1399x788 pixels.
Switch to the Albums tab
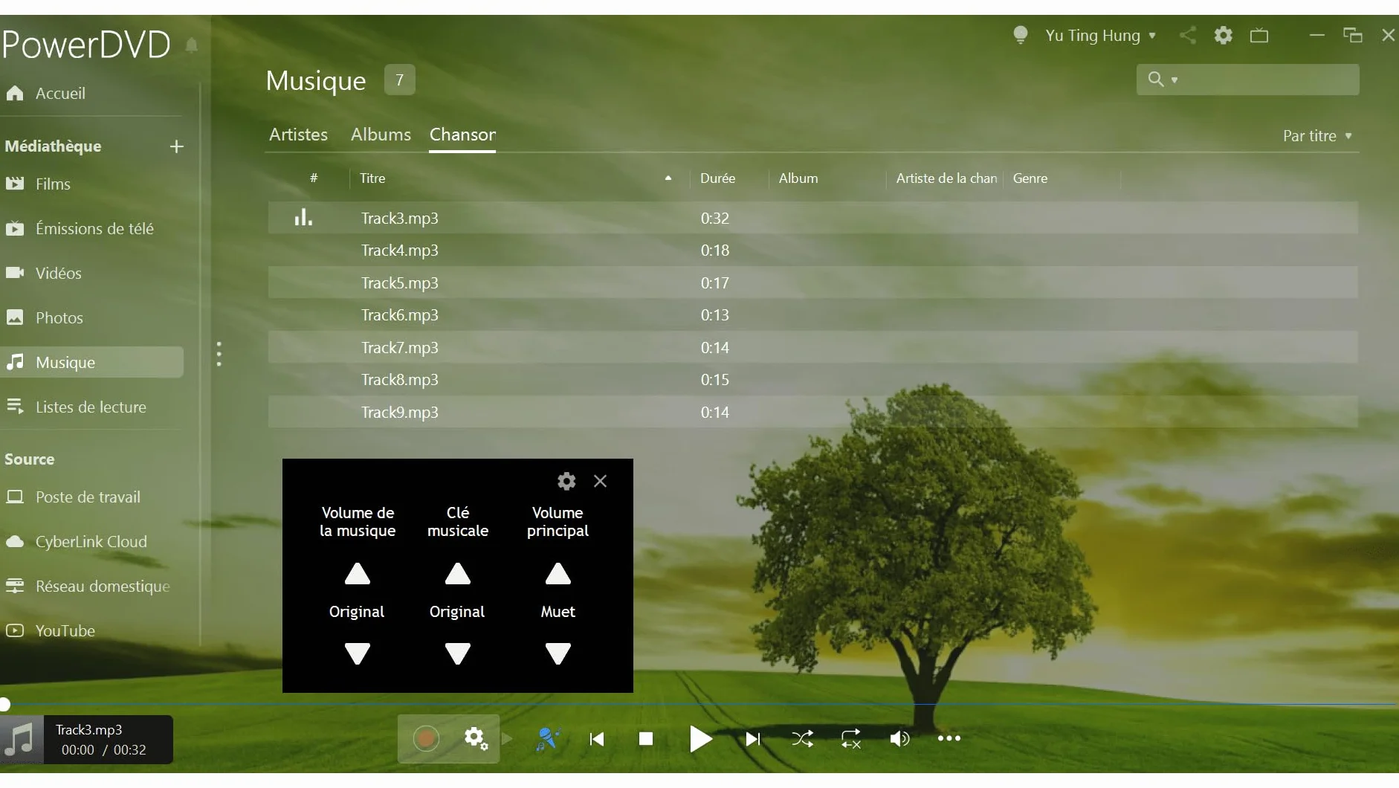point(381,135)
